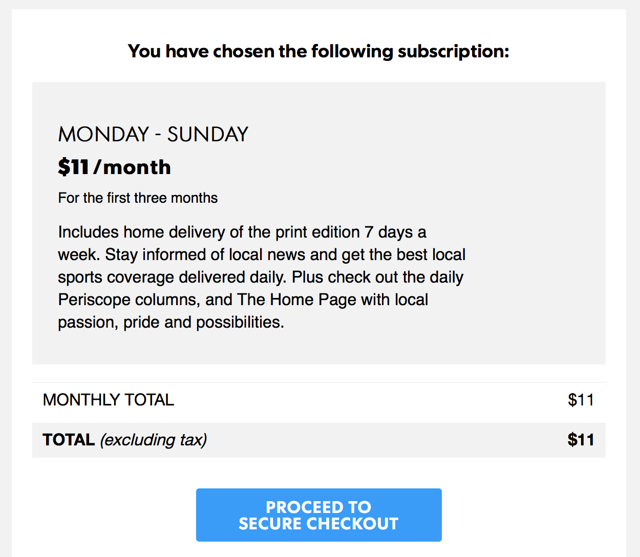Click the Proceed to Secure Checkout button
Image resolution: width=640 pixels, height=557 pixels.
(318, 515)
